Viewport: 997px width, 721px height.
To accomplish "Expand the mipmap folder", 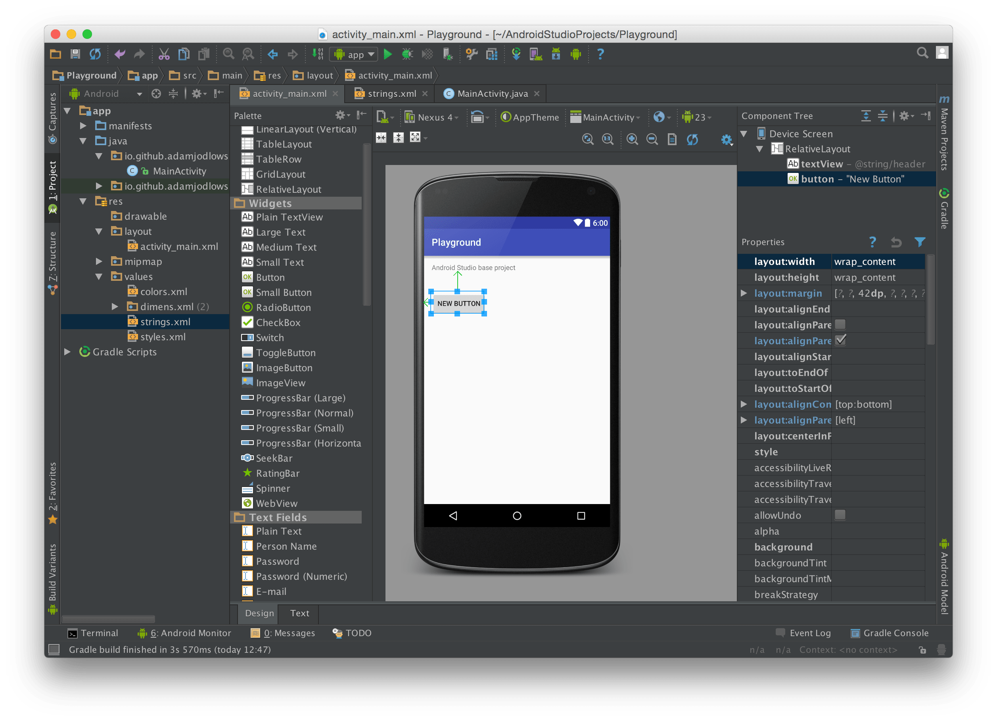I will click(99, 262).
